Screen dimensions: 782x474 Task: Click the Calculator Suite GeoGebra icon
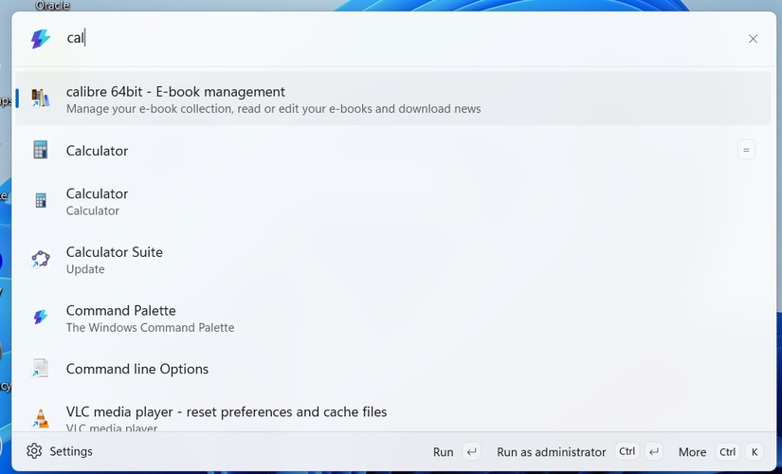pos(41,259)
